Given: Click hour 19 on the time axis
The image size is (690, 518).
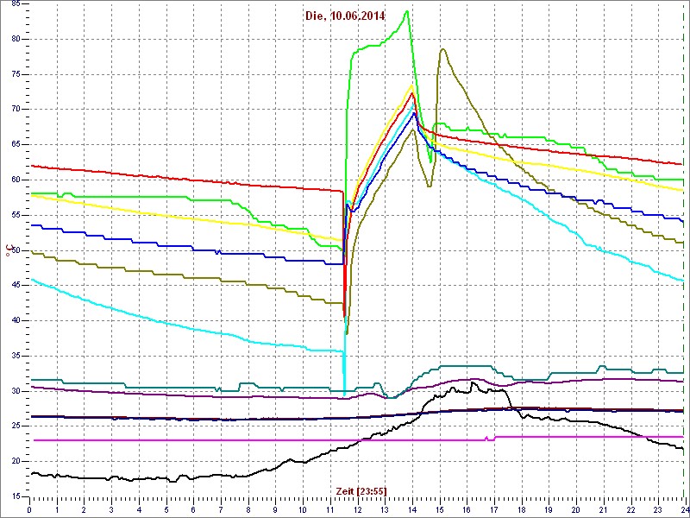Looking at the screenshot, I should 549,509.
